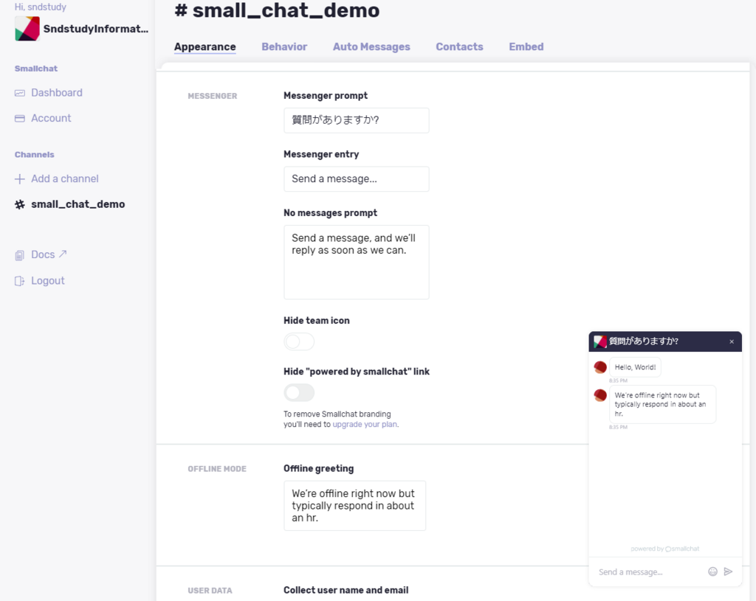The width and height of the screenshot is (756, 601).
Task: Open the Auto Messages tab
Action: click(x=371, y=46)
